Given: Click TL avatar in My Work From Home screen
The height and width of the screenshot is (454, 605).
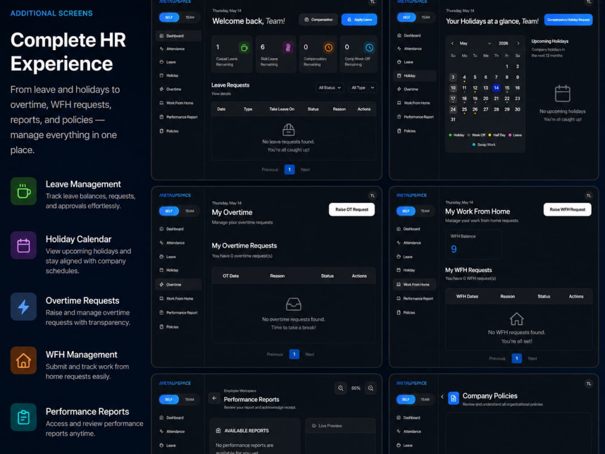Looking at the screenshot, I should pos(589,196).
